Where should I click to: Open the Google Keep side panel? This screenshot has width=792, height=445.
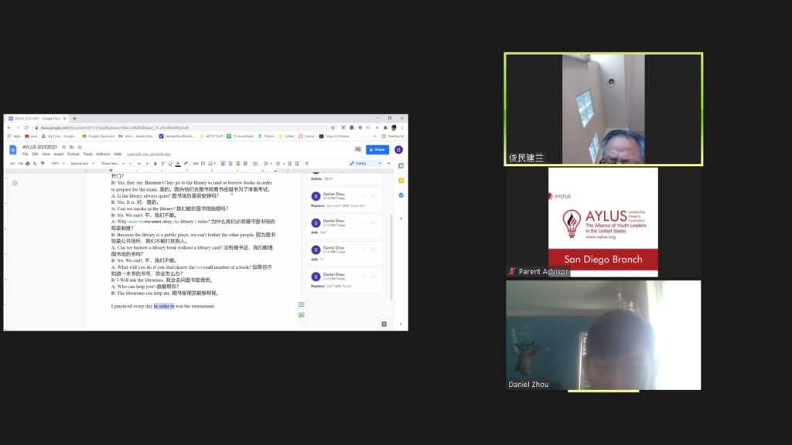click(x=401, y=180)
